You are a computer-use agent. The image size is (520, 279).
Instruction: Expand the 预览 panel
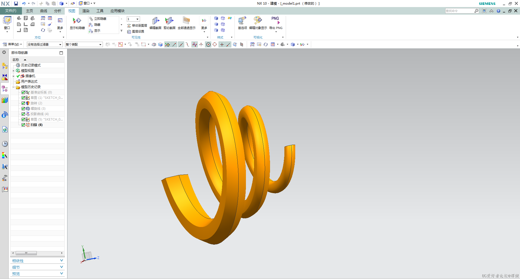pyautogui.click(x=37, y=274)
